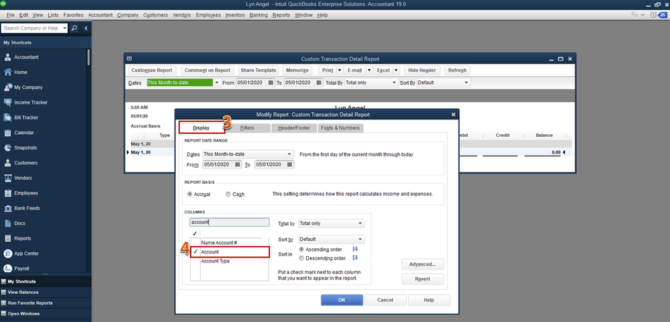Open the Employees shortcut icon
The image size is (670, 322).
click(x=7, y=193)
